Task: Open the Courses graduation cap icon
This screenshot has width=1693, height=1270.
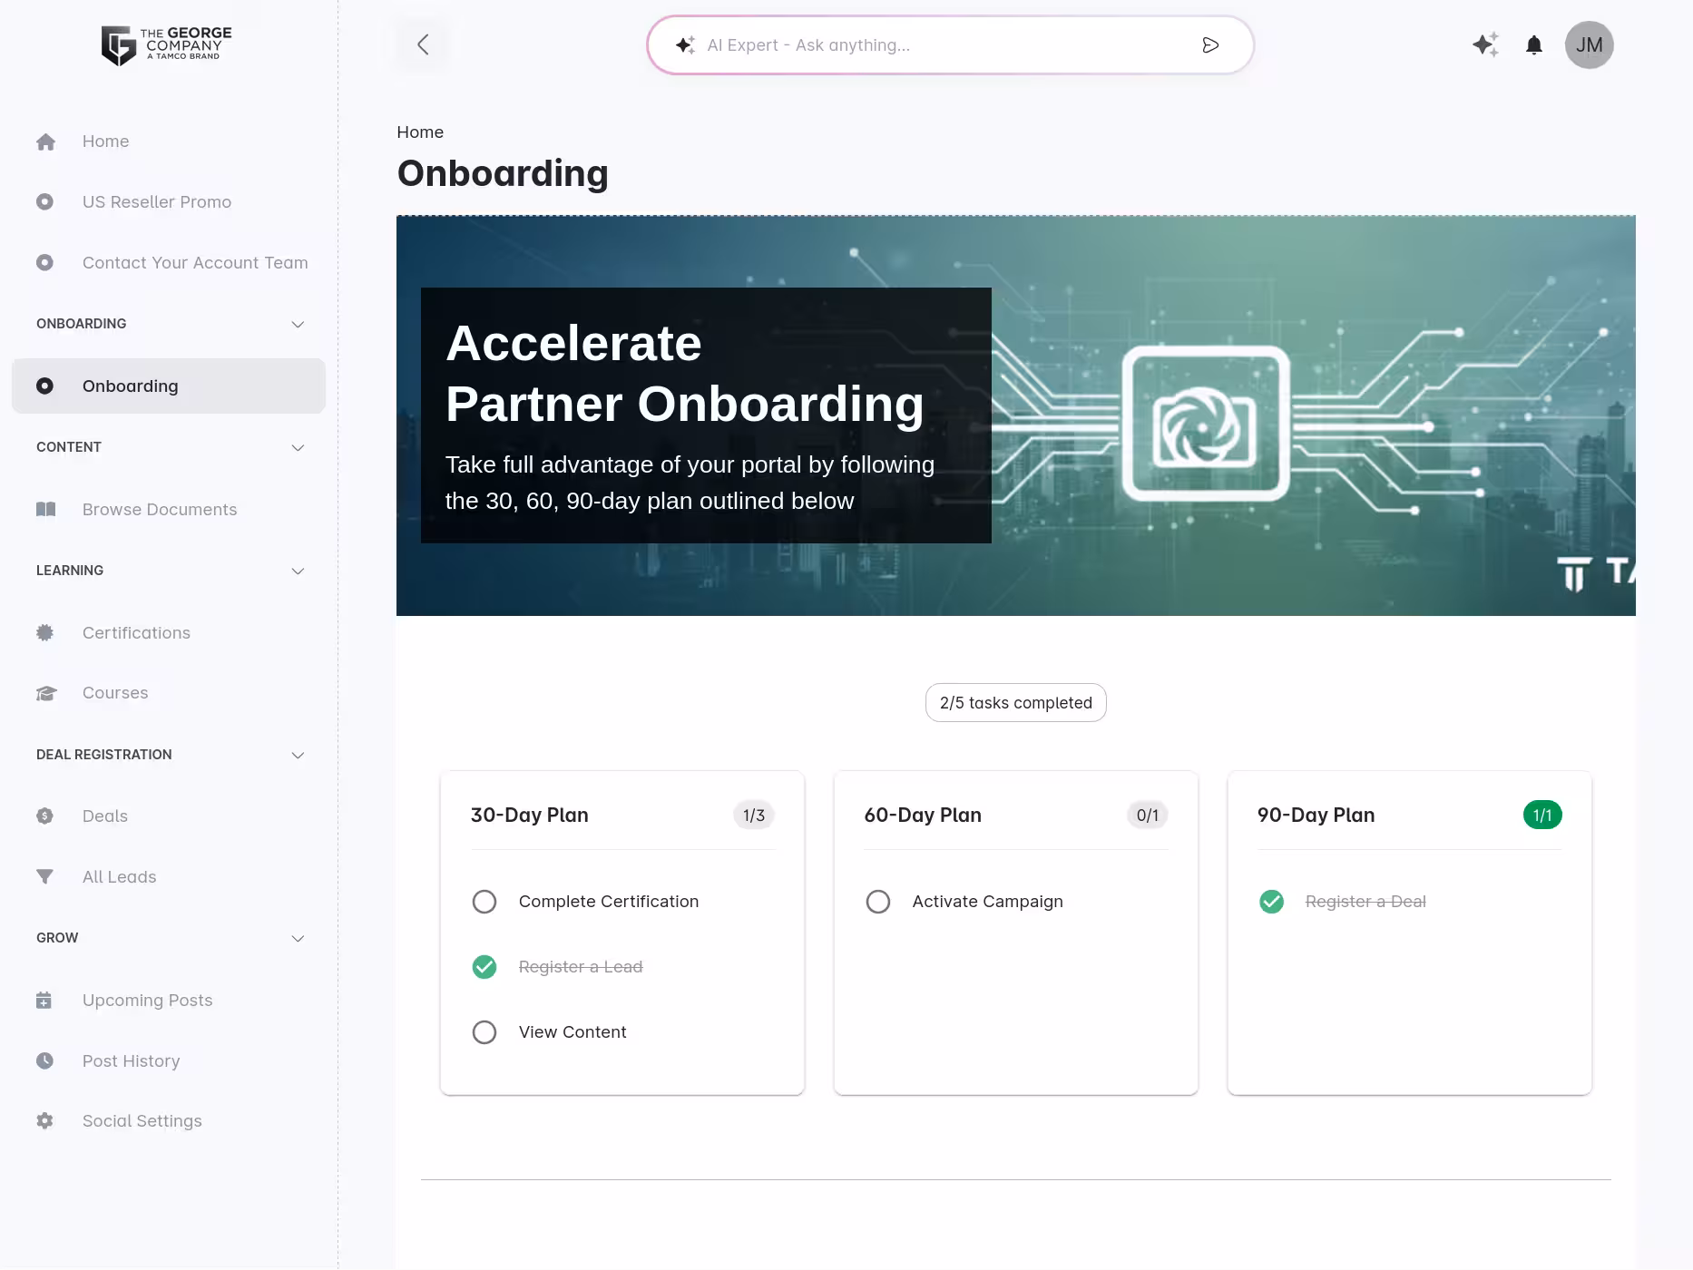Action: 45,692
